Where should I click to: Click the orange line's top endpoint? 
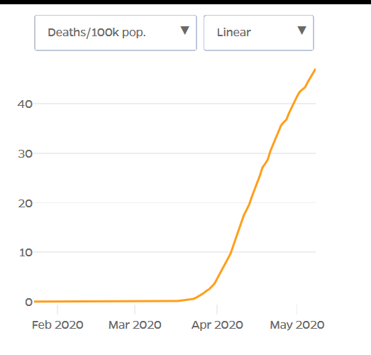pos(315,70)
